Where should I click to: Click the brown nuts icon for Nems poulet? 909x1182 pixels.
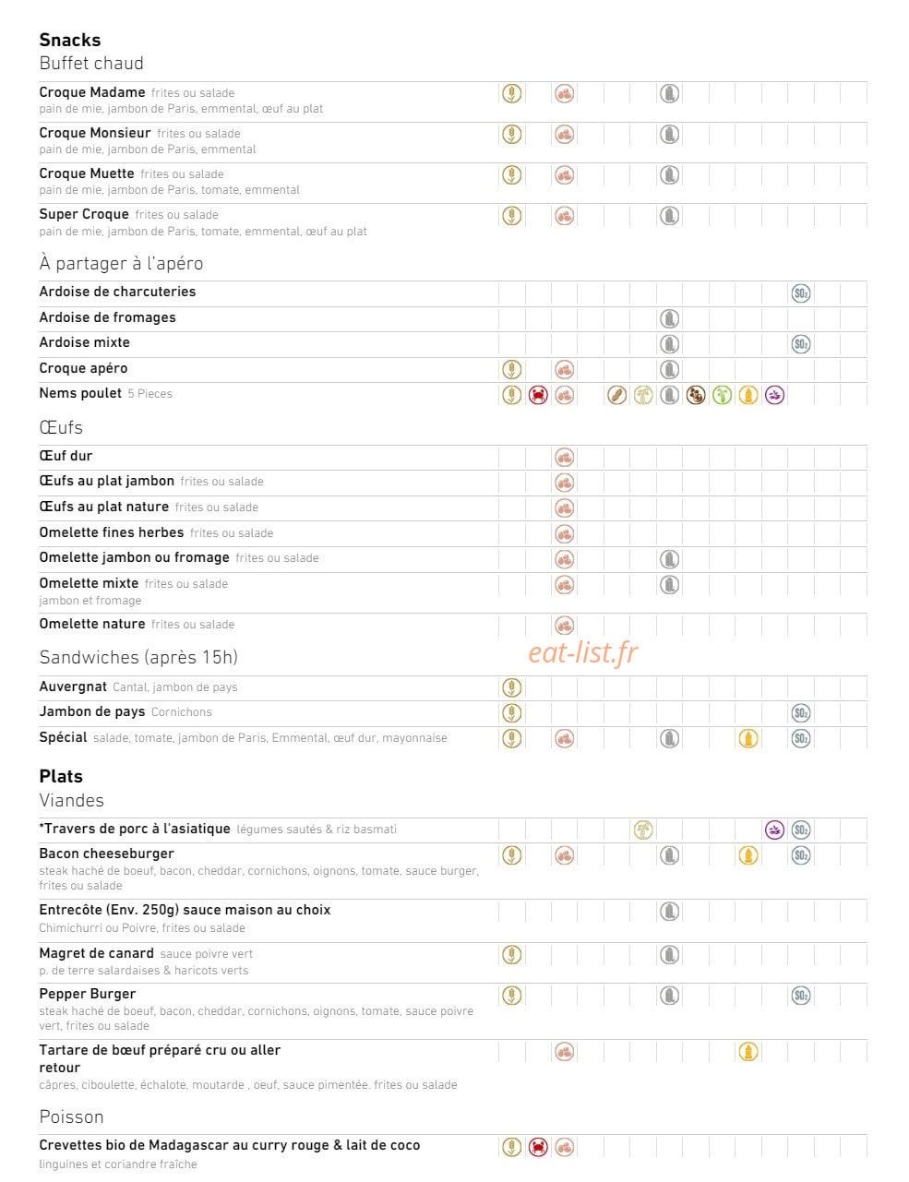696,395
